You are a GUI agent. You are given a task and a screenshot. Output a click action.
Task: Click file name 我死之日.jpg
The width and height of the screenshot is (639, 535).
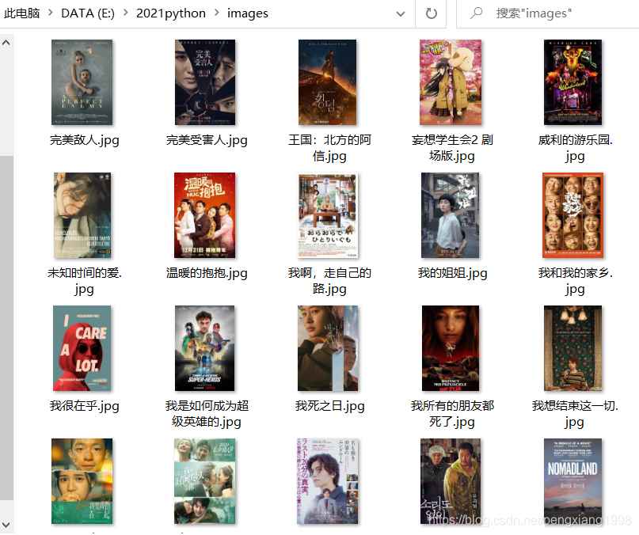tap(329, 406)
